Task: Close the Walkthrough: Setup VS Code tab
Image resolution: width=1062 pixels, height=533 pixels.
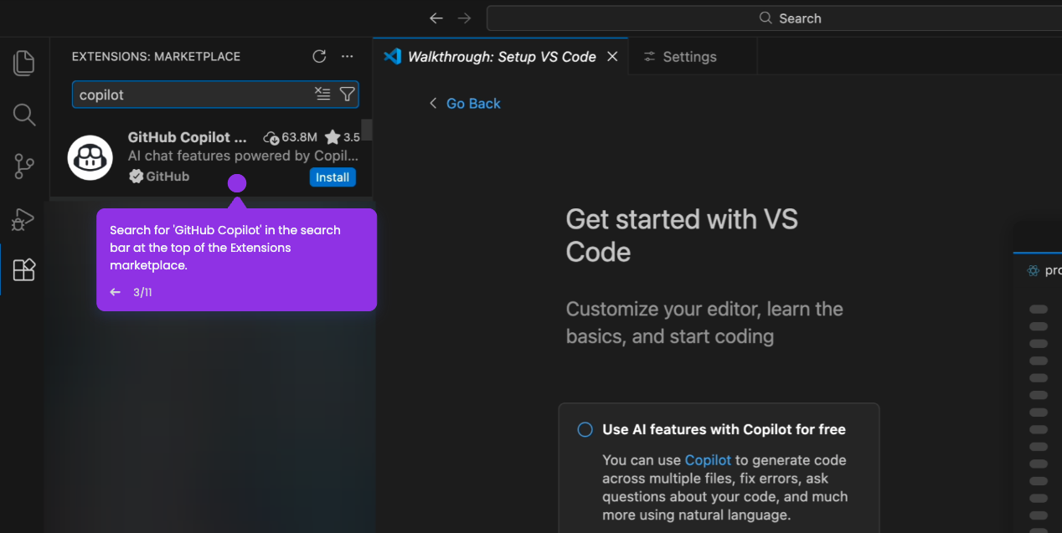Action: [612, 57]
